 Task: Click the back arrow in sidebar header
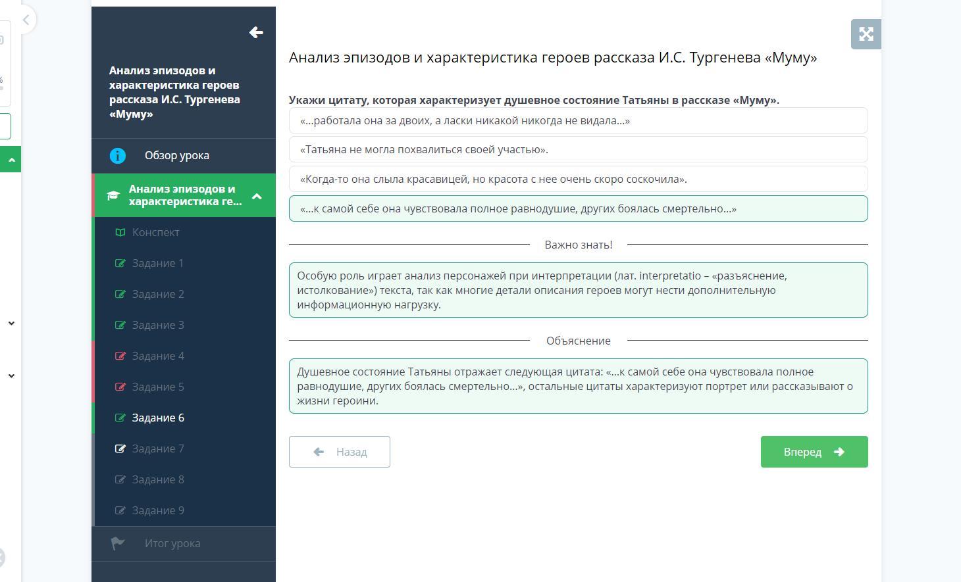coord(256,32)
